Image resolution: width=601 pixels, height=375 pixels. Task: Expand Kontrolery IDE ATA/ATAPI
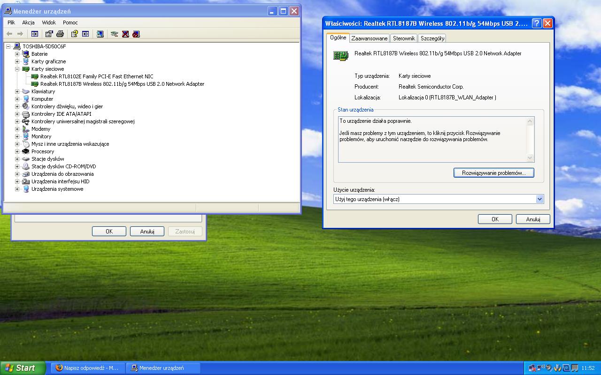(17, 114)
